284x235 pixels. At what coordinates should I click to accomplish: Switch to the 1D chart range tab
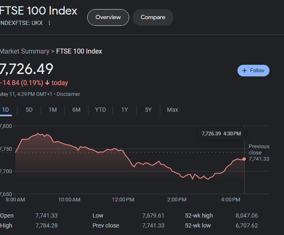[5, 110]
